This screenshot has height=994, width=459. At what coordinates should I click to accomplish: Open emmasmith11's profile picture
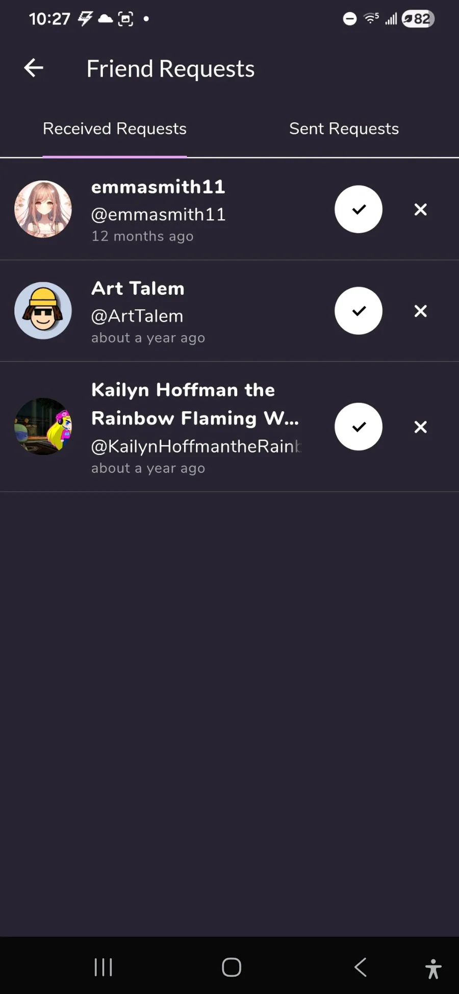43,209
